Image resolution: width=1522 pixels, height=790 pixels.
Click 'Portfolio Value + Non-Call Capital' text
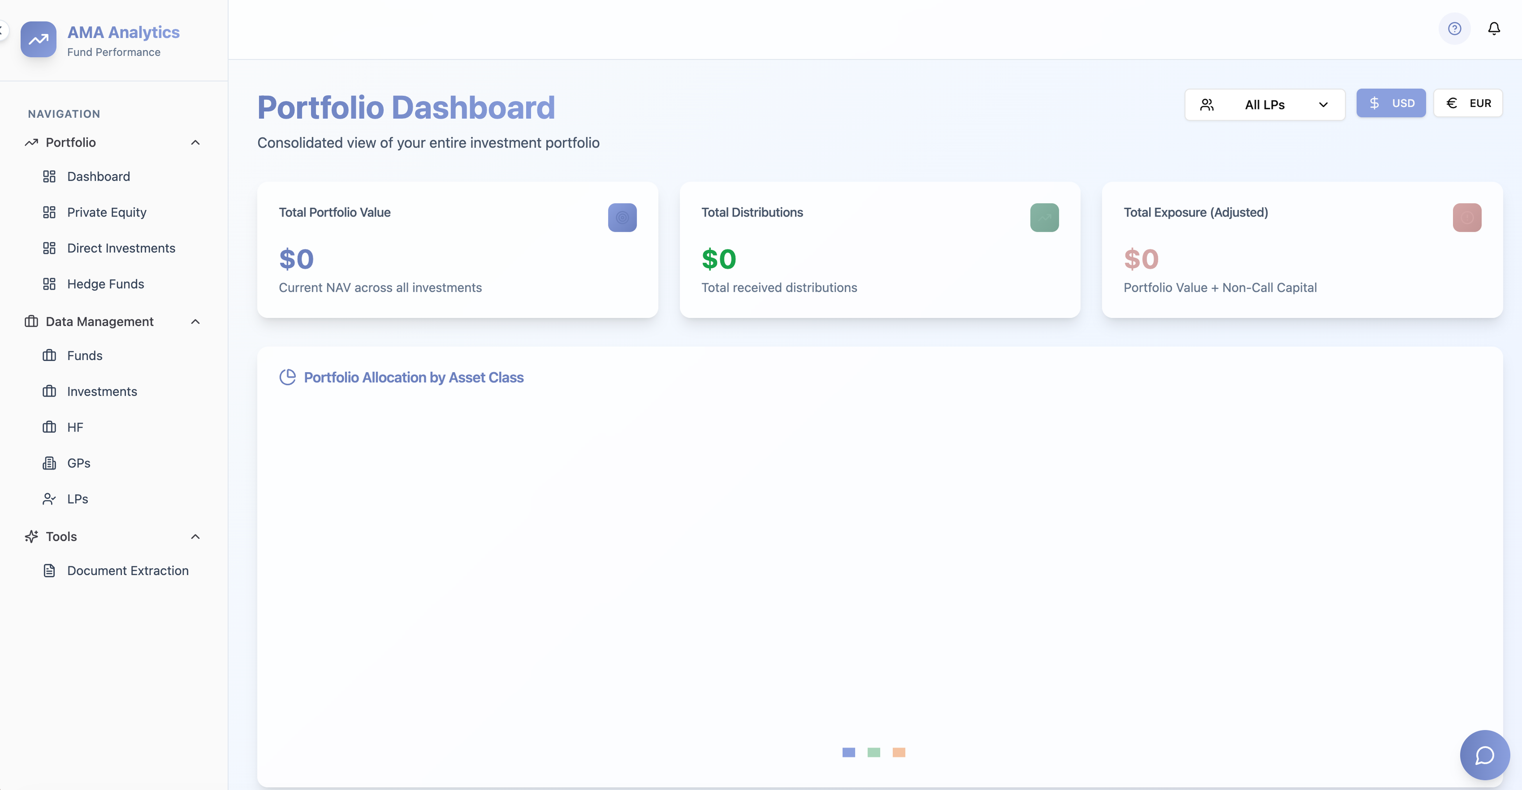point(1220,288)
